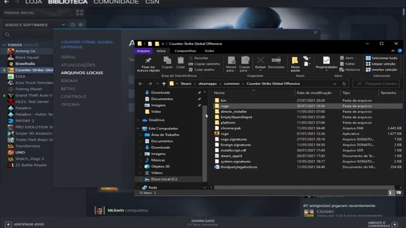Create a folder with Nova pasta icon
The height and width of the screenshot is (228, 406).
coord(295,61)
